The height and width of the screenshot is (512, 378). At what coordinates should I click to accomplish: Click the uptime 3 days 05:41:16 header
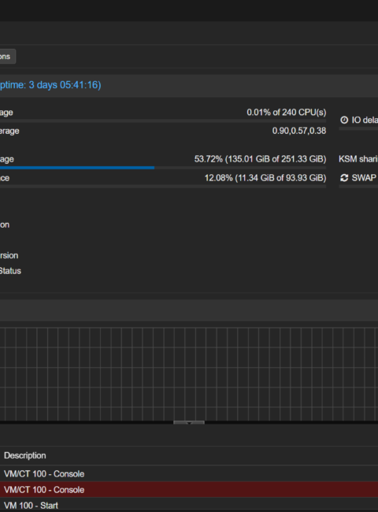click(x=50, y=85)
